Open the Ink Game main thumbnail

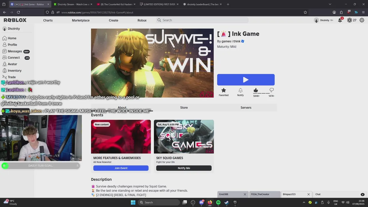point(152,63)
